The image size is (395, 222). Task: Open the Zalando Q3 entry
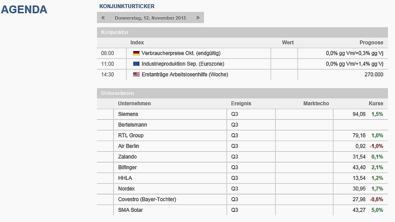pos(235,157)
